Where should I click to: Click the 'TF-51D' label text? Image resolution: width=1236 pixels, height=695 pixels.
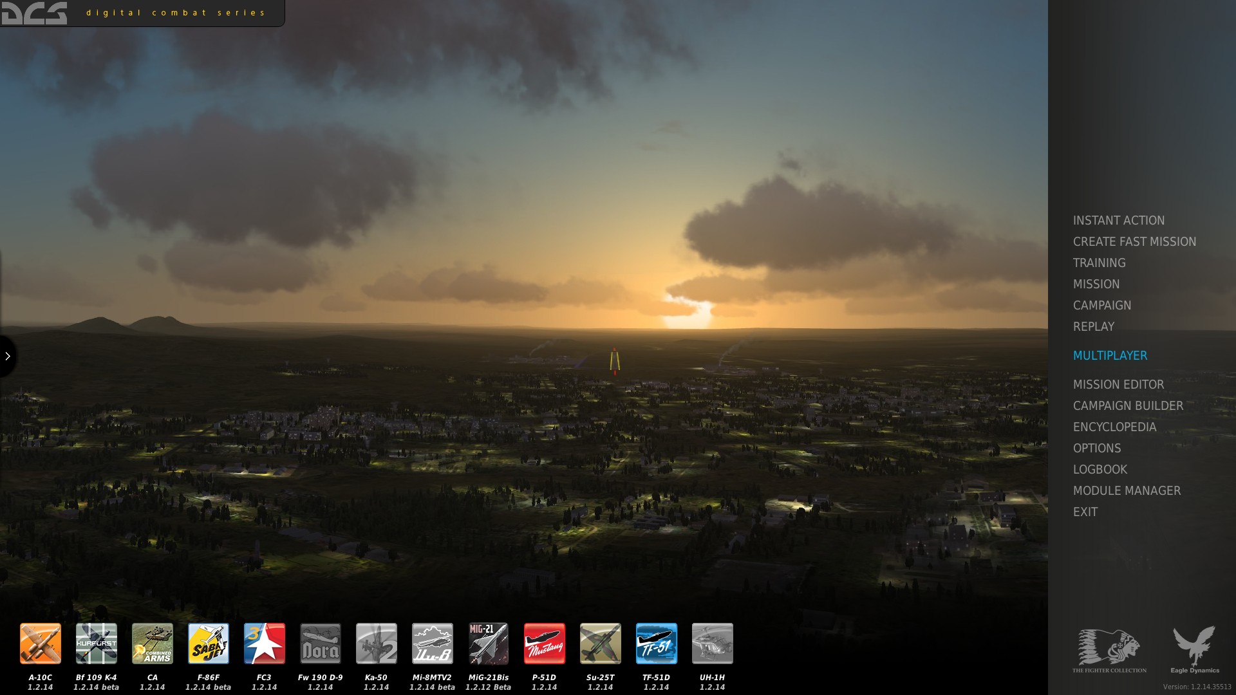click(x=656, y=678)
